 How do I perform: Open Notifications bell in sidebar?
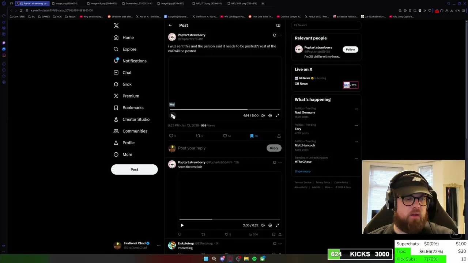tap(116, 61)
